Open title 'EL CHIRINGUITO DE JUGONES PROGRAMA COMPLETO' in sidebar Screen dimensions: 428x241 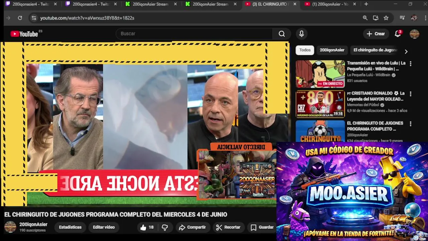[375, 126]
